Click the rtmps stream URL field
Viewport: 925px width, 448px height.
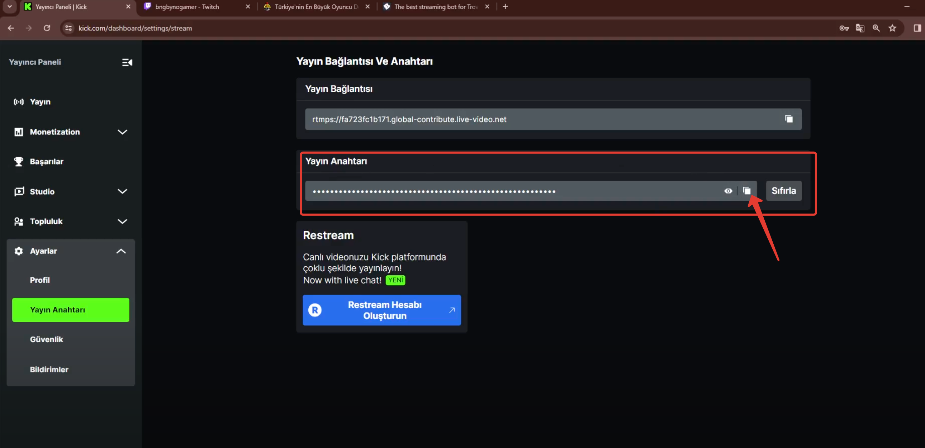553,119
